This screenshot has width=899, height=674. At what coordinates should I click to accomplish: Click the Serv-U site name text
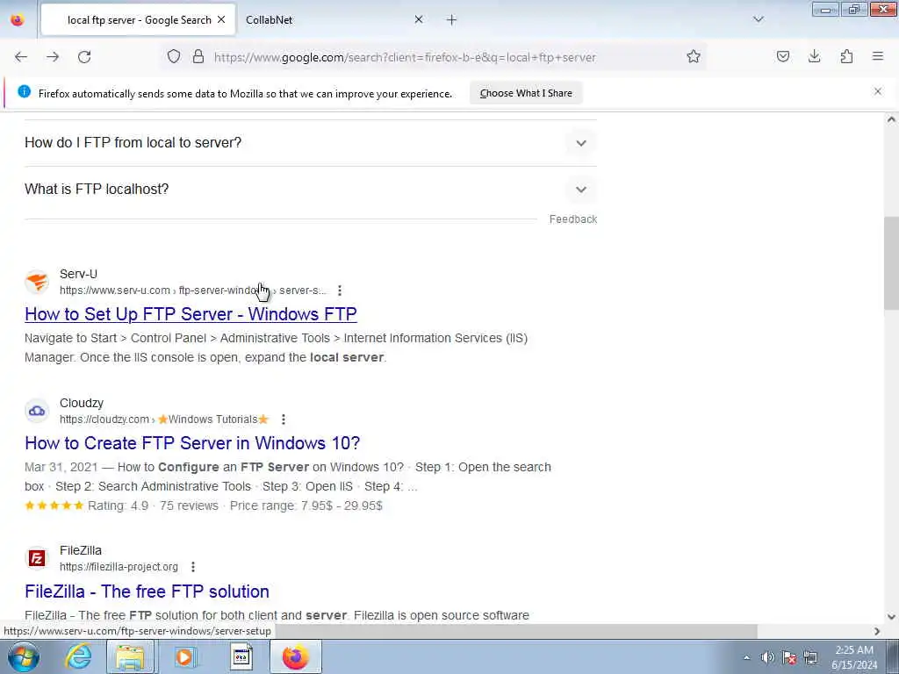tap(78, 274)
